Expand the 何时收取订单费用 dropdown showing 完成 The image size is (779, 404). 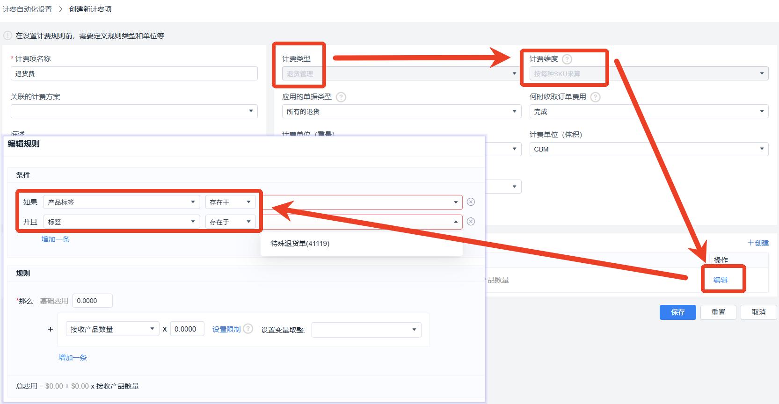649,111
